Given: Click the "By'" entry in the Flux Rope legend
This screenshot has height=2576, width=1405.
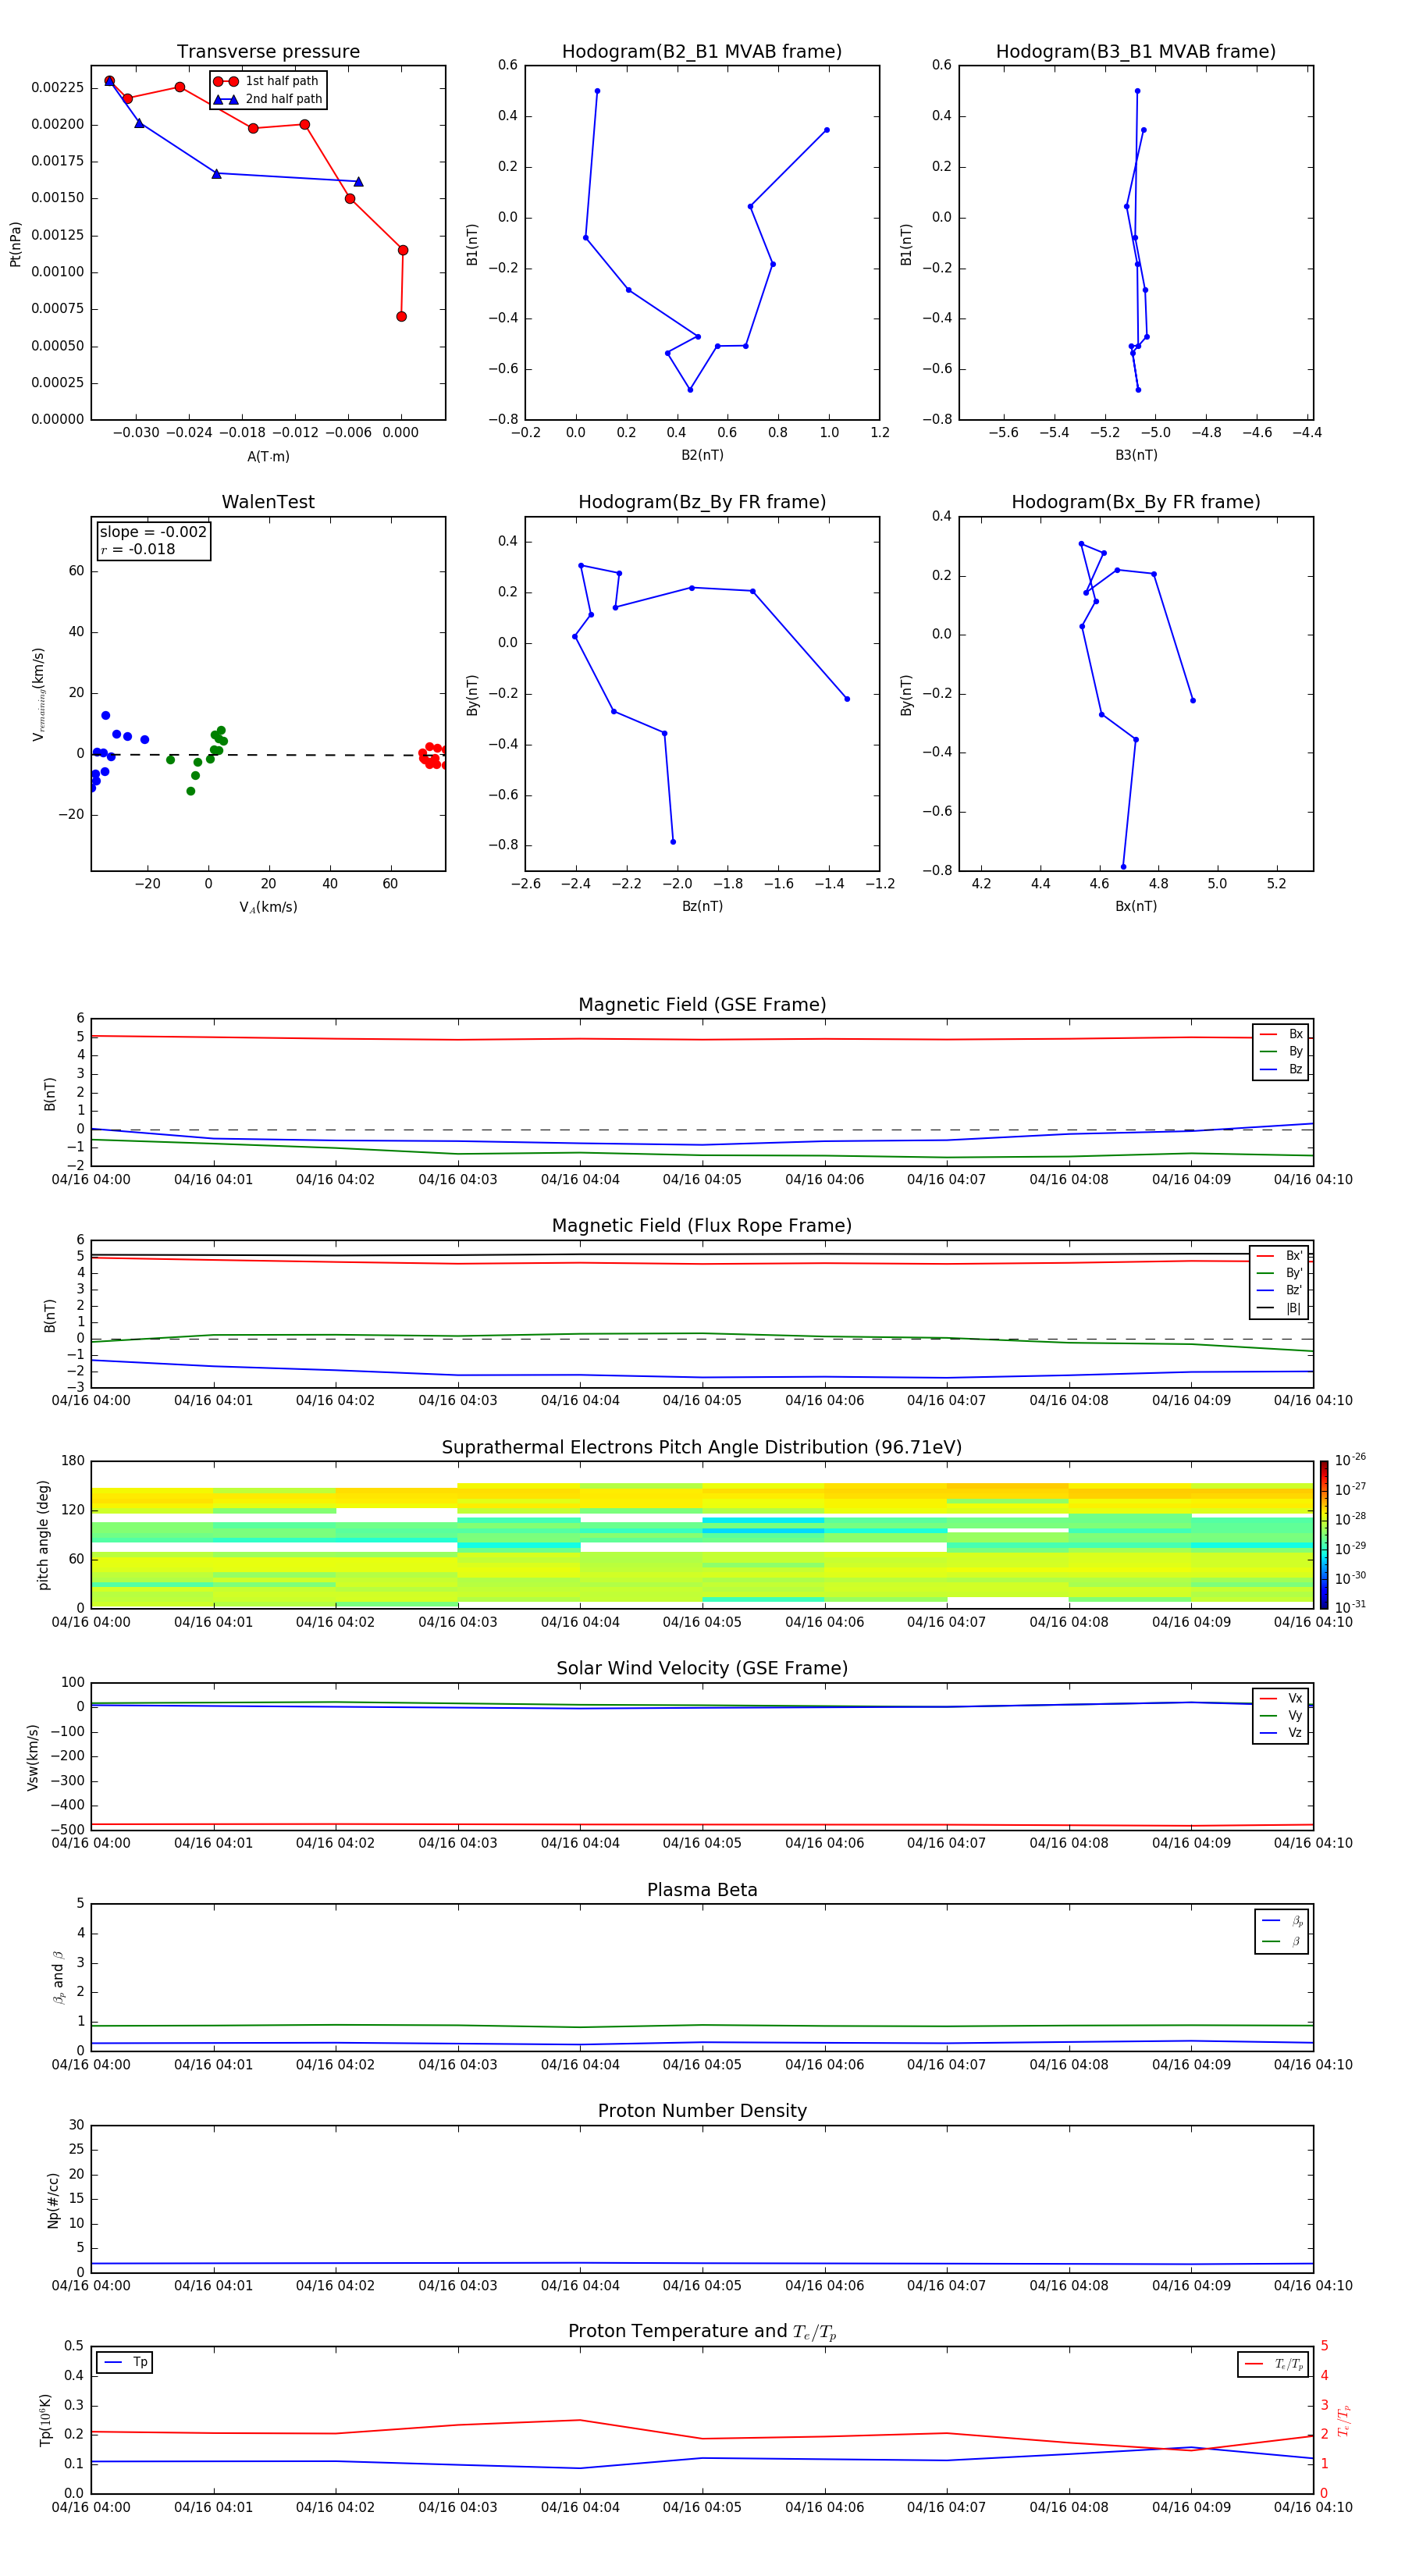Looking at the screenshot, I should (x=1280, y=1274).
